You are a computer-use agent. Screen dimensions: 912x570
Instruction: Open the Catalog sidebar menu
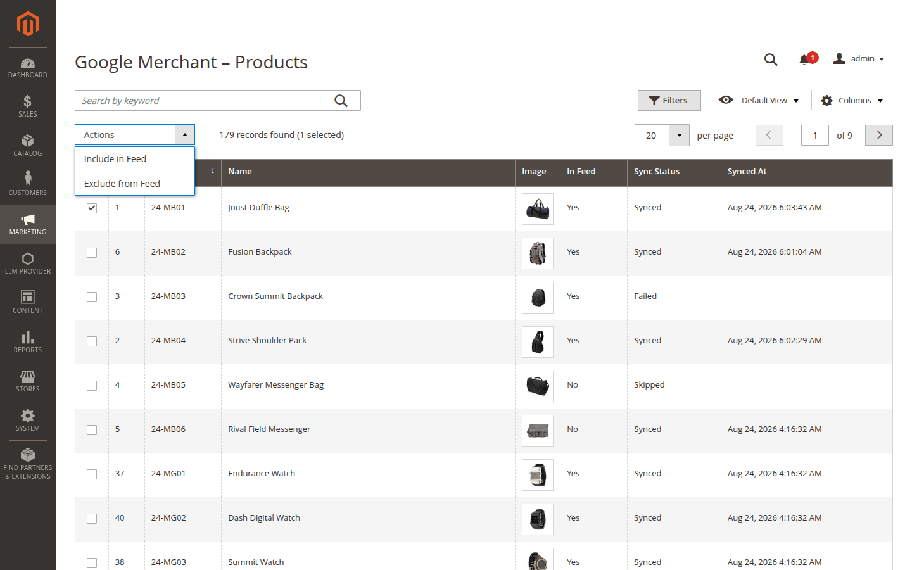(x=28, y=146)
